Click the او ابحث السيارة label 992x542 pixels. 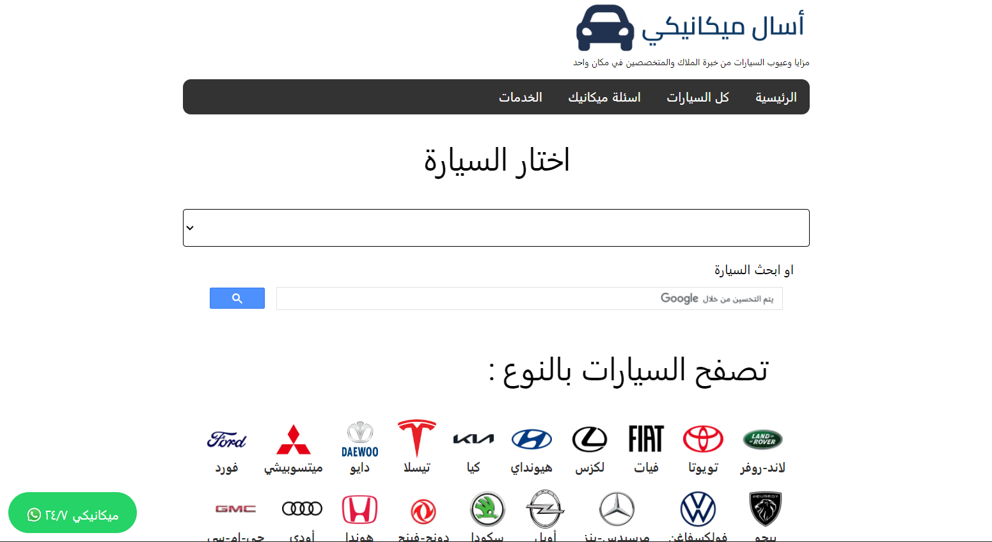click(x=754, y=270)
